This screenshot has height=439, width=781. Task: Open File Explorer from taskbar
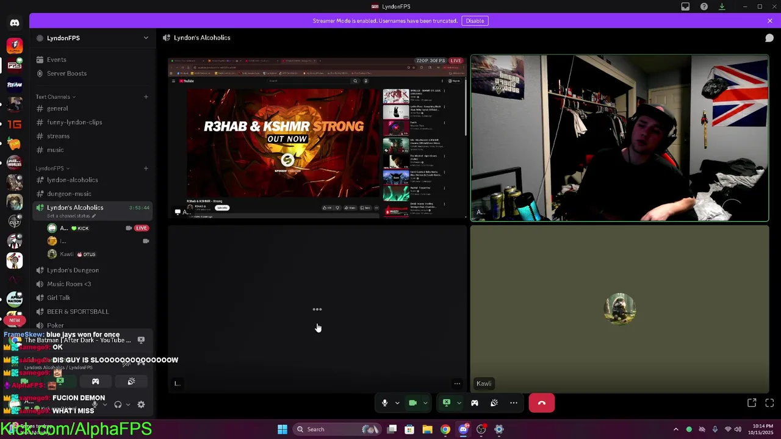427,429
